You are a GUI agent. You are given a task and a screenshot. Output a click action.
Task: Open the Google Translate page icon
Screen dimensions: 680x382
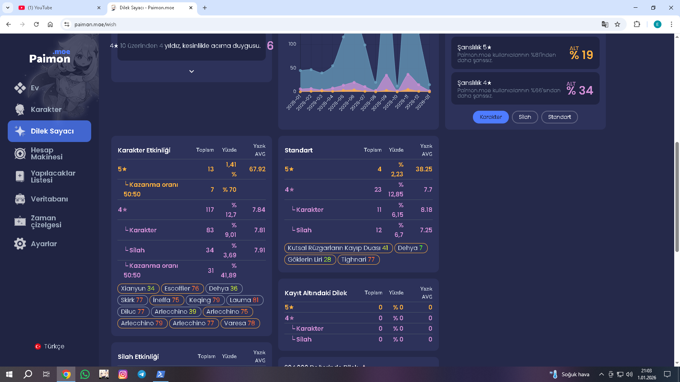pyautogui.click(x=605, y=24)
